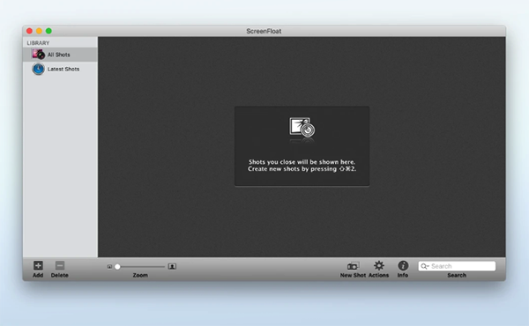Open the Actions gear menu
This screenshot has height=326, width=529.
[x=379, y=266]
